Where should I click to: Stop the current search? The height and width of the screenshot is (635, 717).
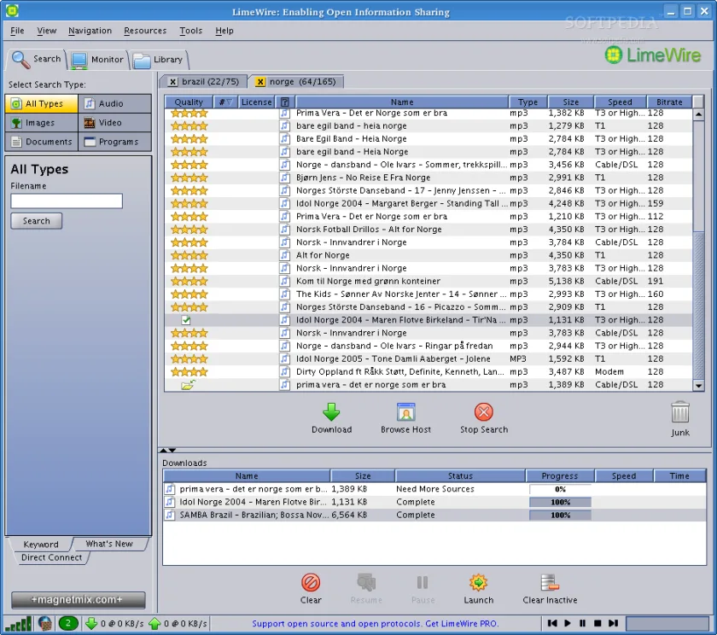coord(484,418)
